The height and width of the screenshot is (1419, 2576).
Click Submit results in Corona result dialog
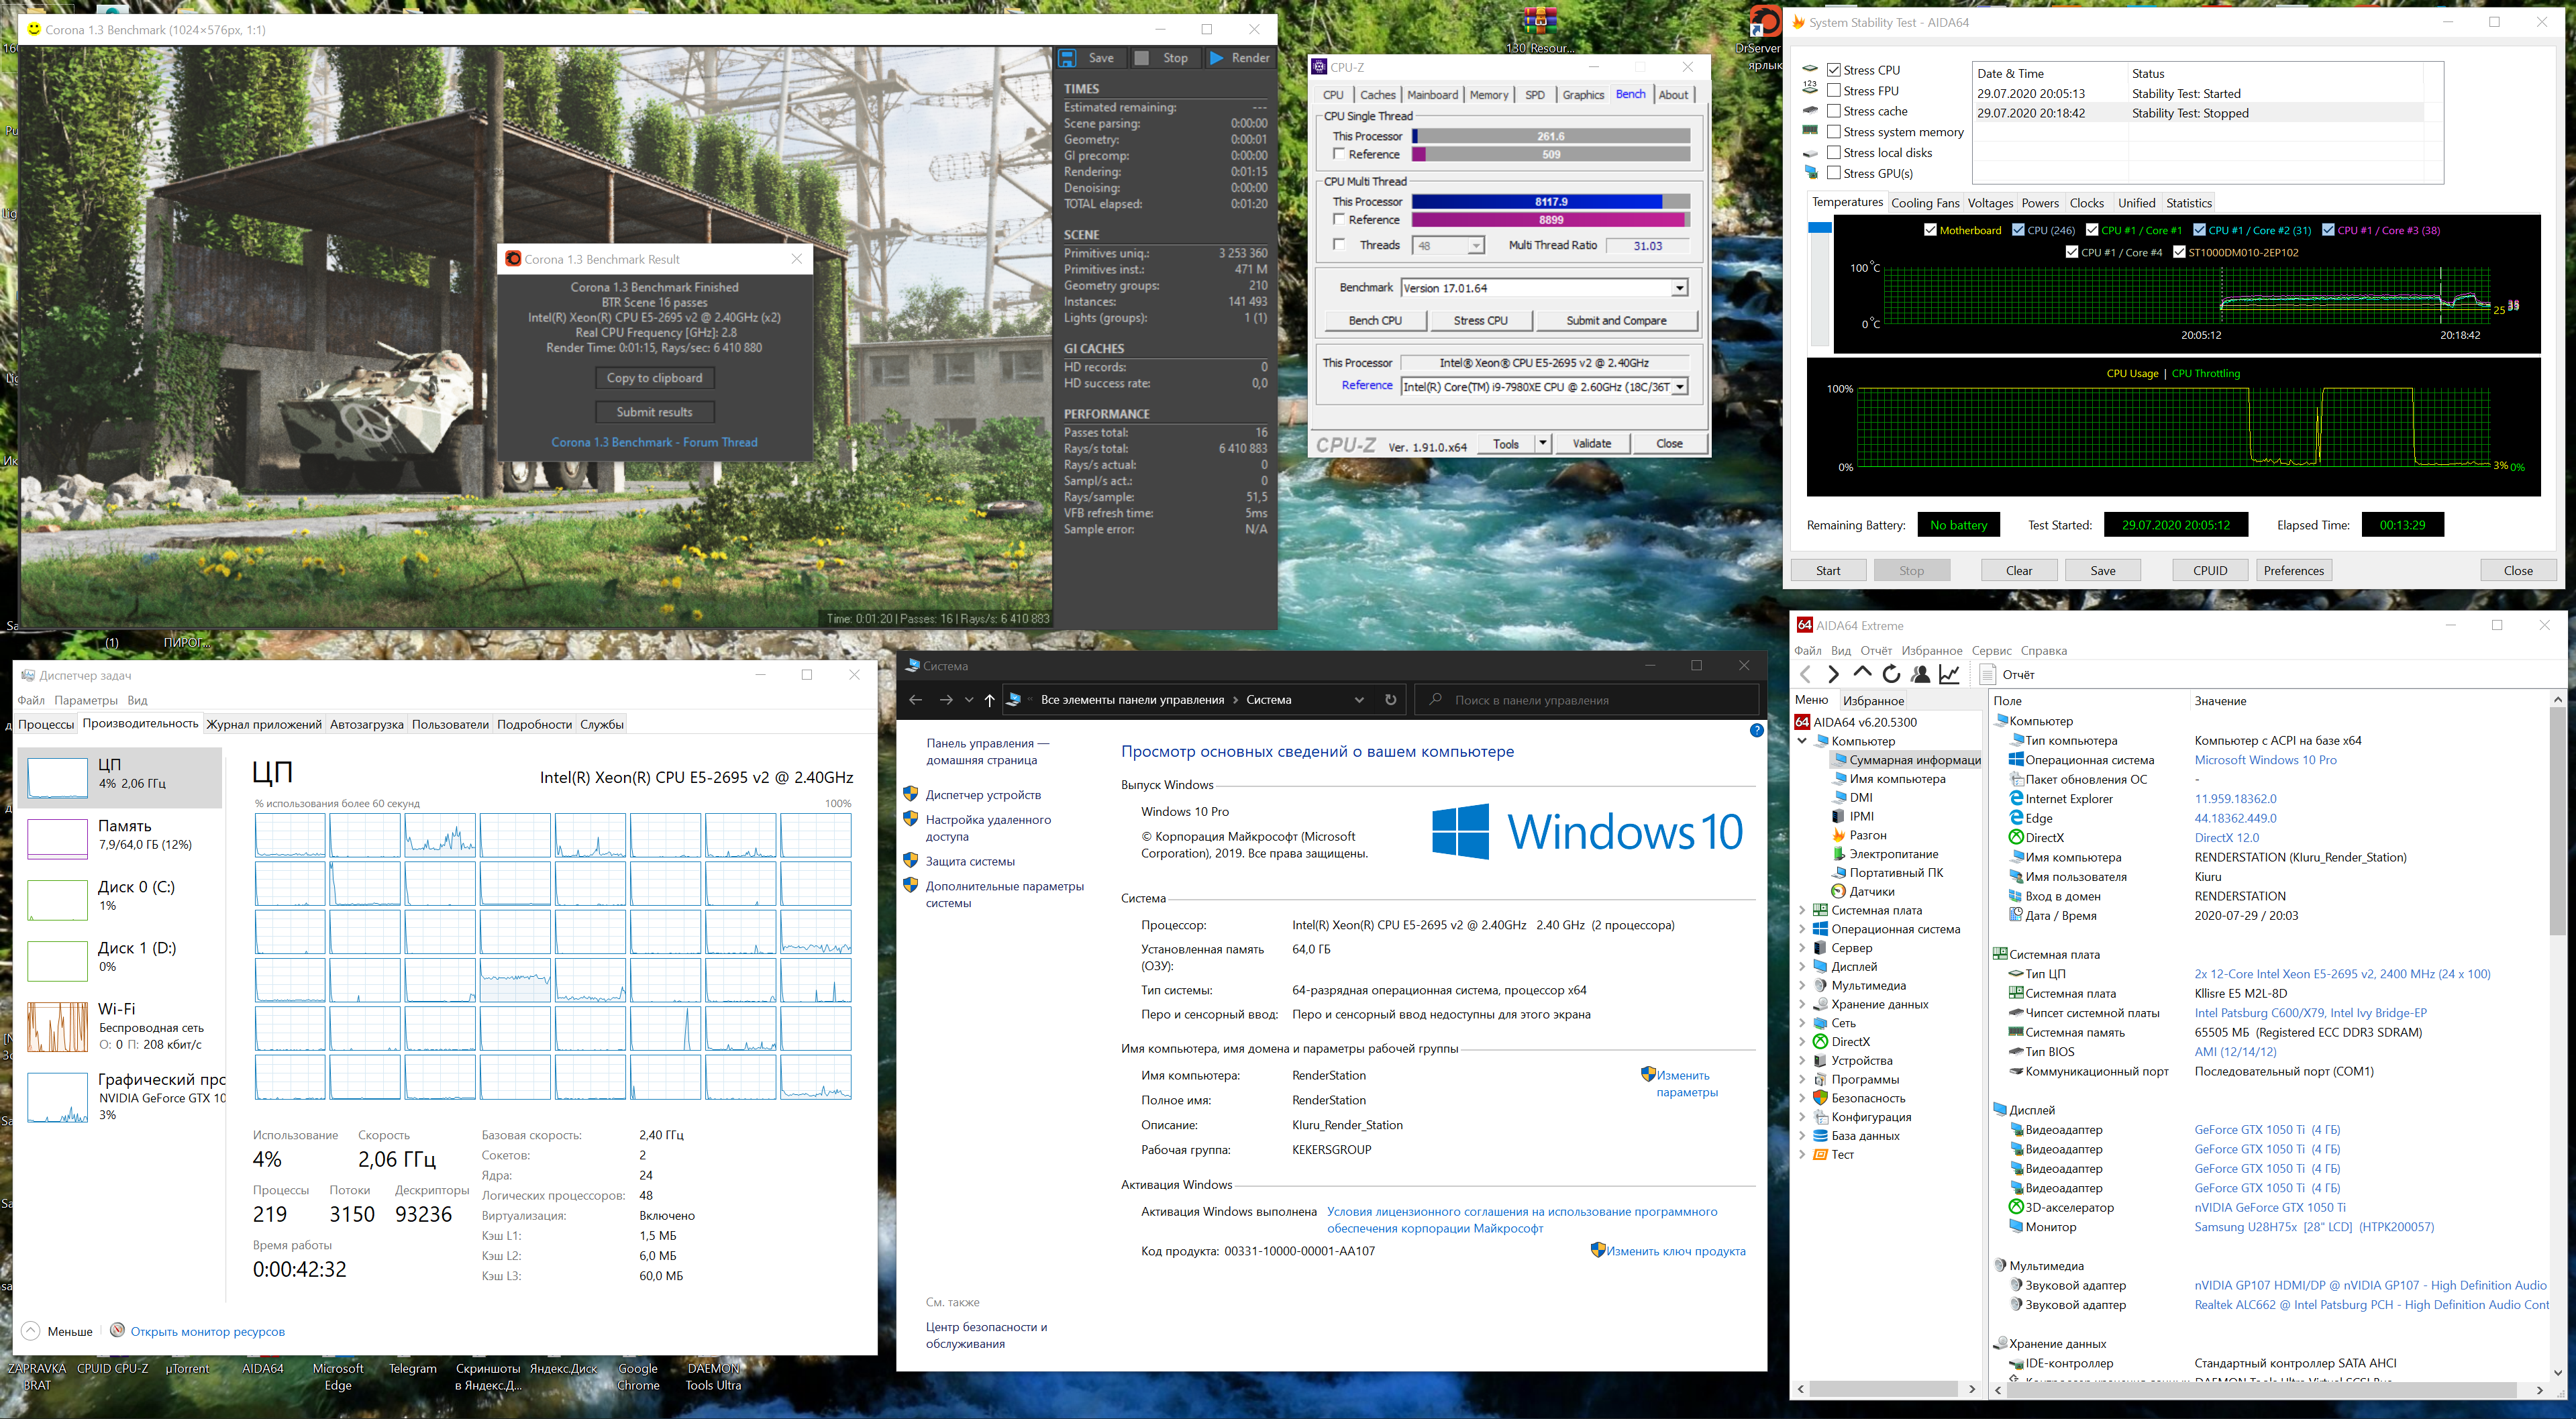pyautogui.click(x=654, y=412)
